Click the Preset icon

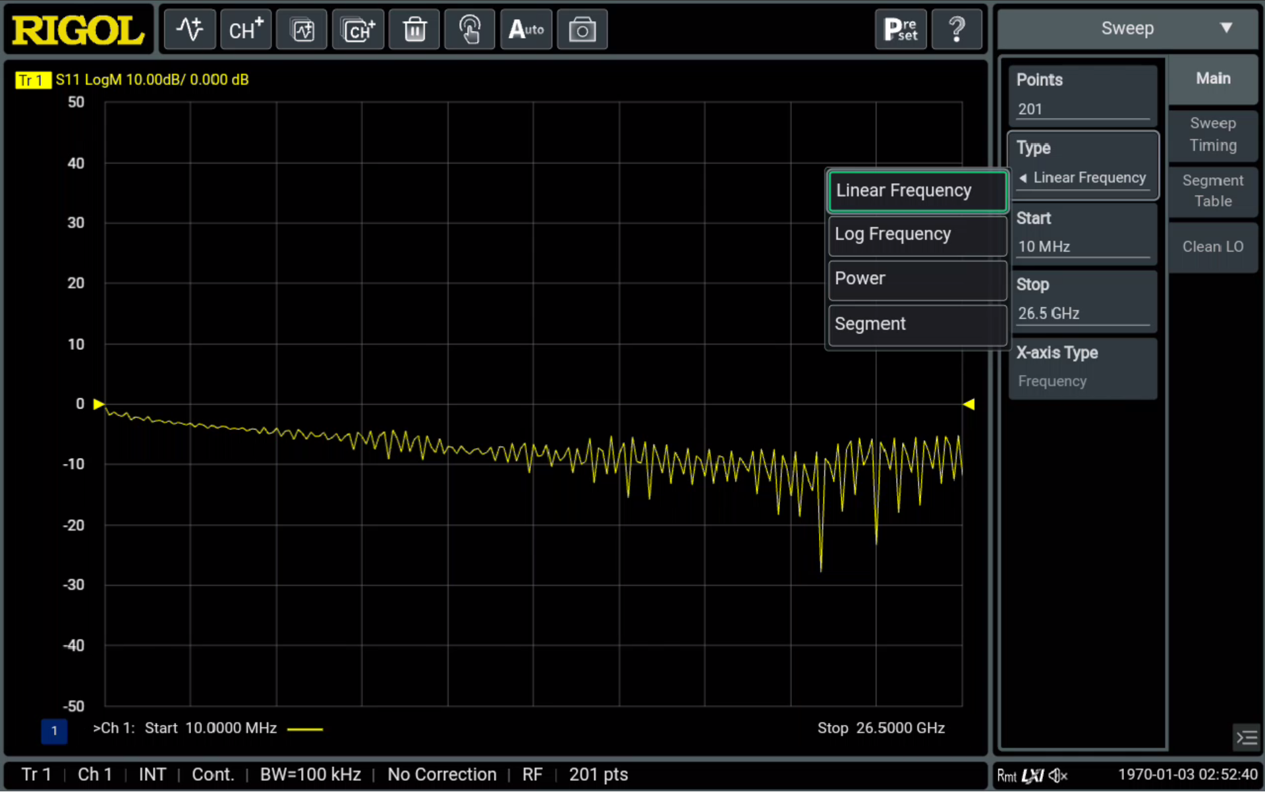click(901, 30)
